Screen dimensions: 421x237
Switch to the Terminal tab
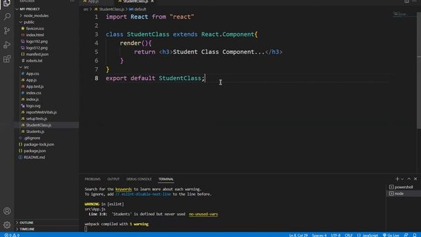(x=166, y=179)
